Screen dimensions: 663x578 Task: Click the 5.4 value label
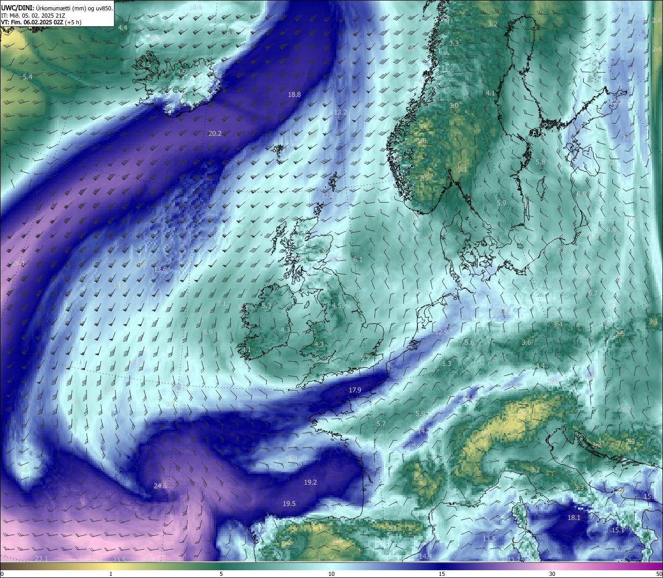click(27, 77)
